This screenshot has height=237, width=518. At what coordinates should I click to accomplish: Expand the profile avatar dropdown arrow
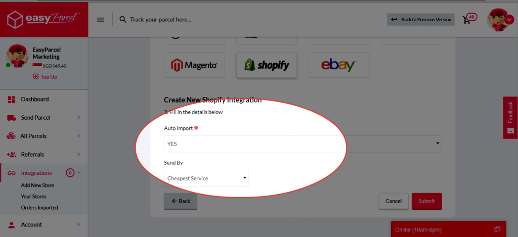coord(509,20)
